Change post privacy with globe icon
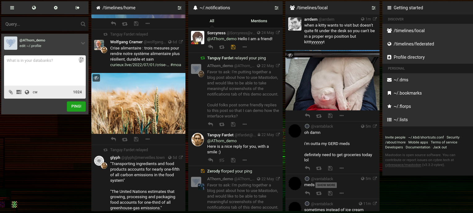The width and height of the screenshot is (473, 213). [x=27, y=92]
